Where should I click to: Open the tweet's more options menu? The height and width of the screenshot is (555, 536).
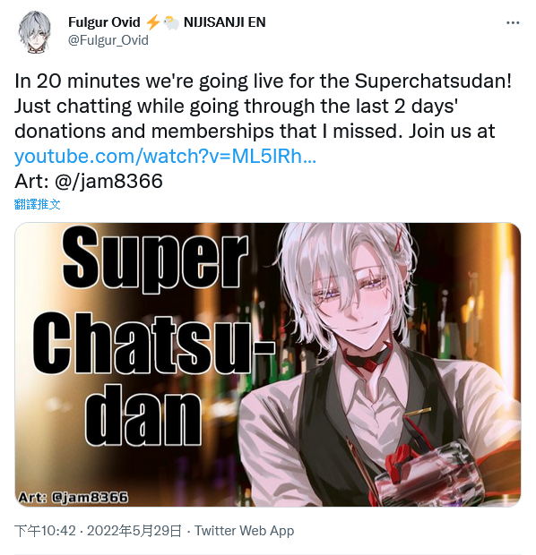click(x=513, y=23)
